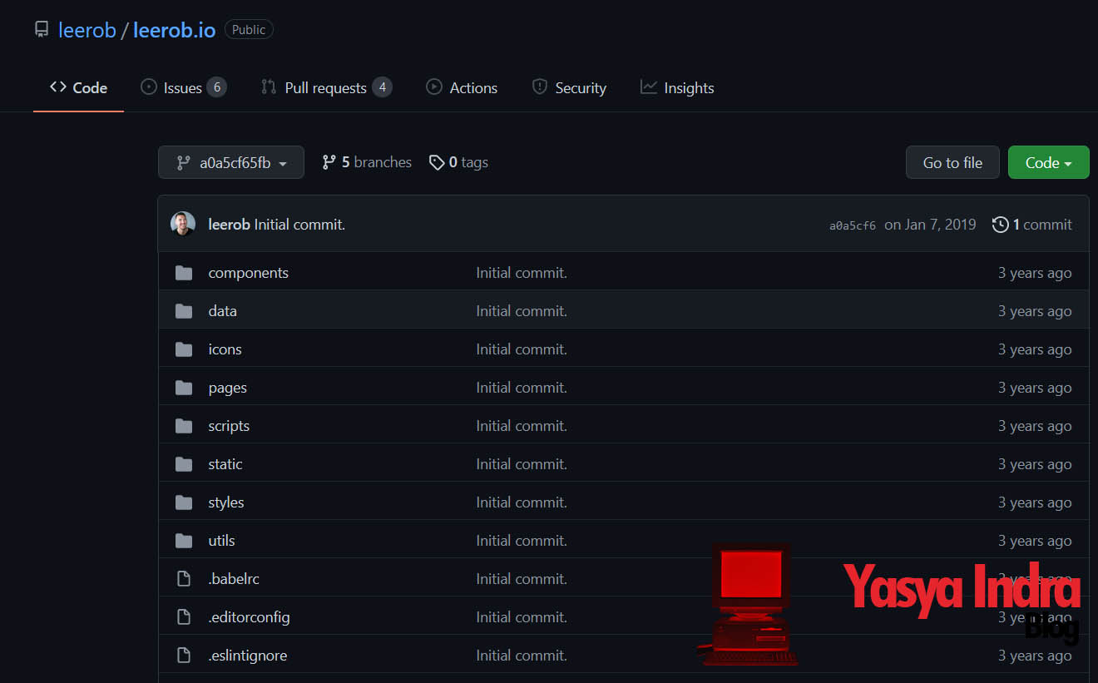Click the folder icon for components
Screen dimensions: 1098x683
pyautogui.click(x=184, y=273)
